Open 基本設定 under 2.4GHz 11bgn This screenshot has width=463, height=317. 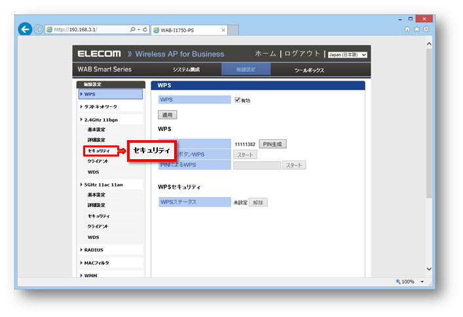coord(96,130)
